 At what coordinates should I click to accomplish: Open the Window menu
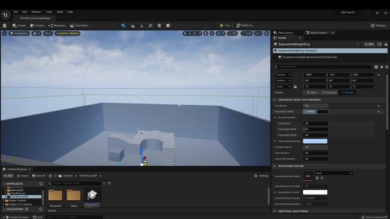(36, 12)
